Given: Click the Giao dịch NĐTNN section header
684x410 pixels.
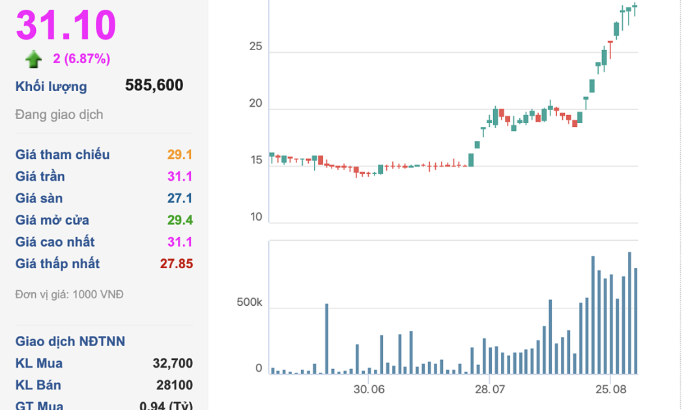Looking at the screenshot, I should [70, 342].
